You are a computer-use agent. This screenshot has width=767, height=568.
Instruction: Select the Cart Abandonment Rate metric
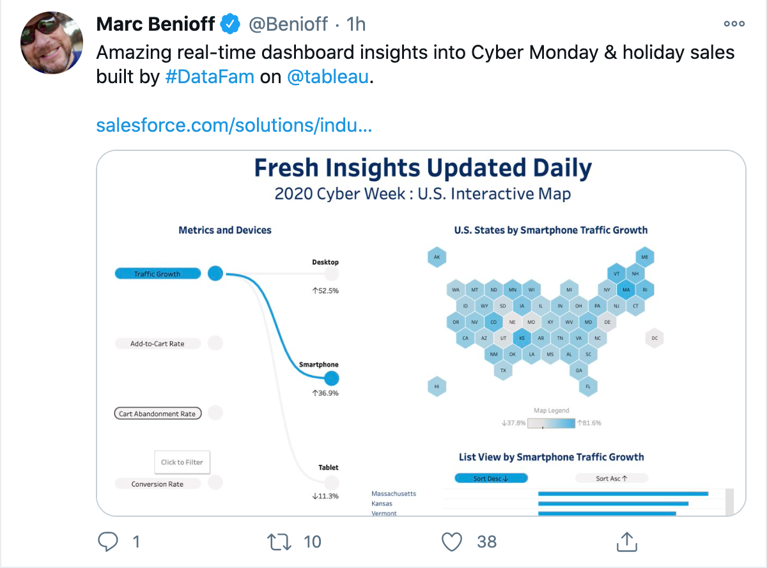tap(157, 414)
